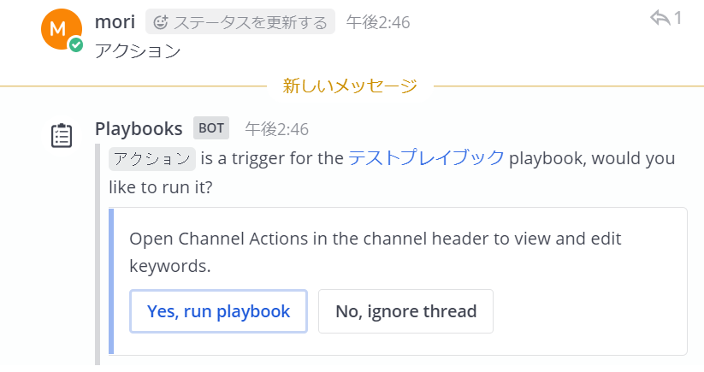Image resolution: width=704 pixels, height=372 pixels.
Task: Click the Open Channel Actions hint text
Action: pos(375,251)
